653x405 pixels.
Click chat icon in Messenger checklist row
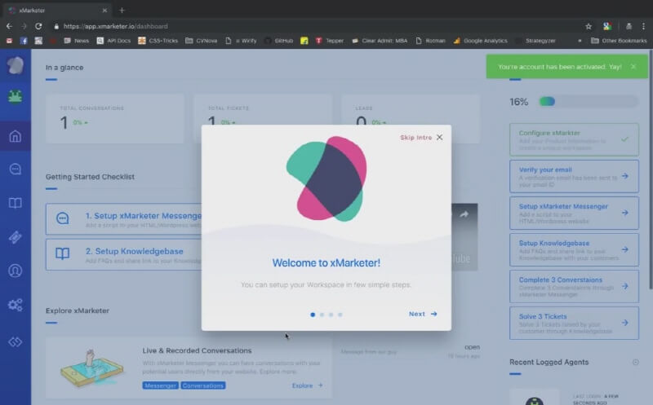[63, 218]
